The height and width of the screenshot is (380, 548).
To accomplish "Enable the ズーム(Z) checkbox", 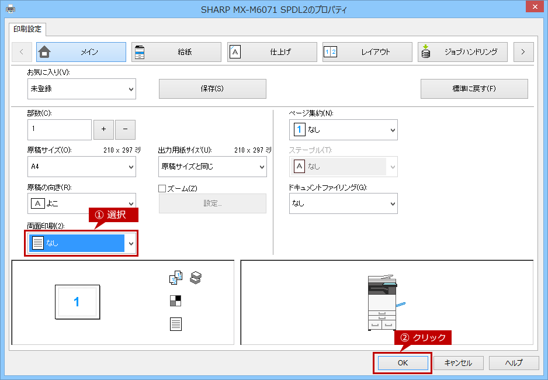I will 162,188.
